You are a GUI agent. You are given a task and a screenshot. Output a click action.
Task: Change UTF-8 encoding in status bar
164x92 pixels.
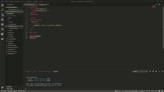coord(148,91)
